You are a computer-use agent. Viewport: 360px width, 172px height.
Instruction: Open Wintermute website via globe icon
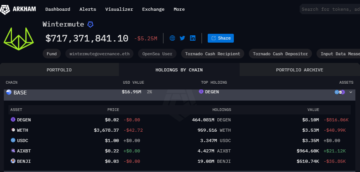172,38
